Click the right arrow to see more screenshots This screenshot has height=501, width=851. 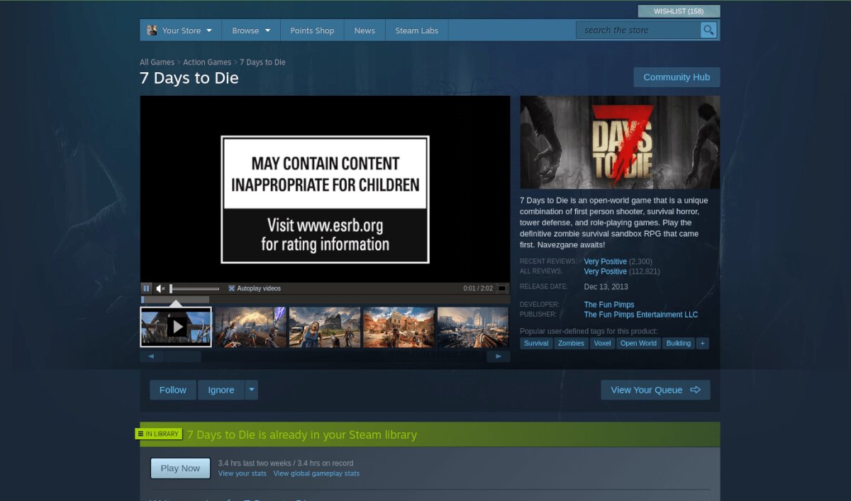tap(499, 356)
